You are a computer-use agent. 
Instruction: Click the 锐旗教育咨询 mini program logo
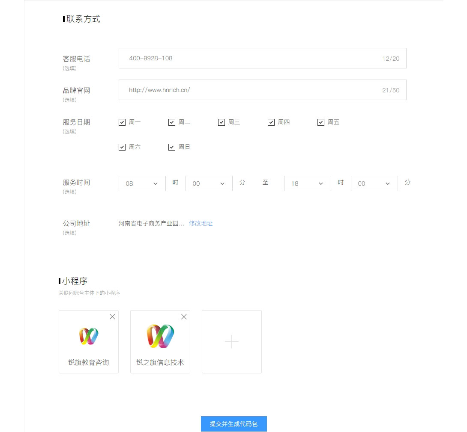click(x=89, y=336)
